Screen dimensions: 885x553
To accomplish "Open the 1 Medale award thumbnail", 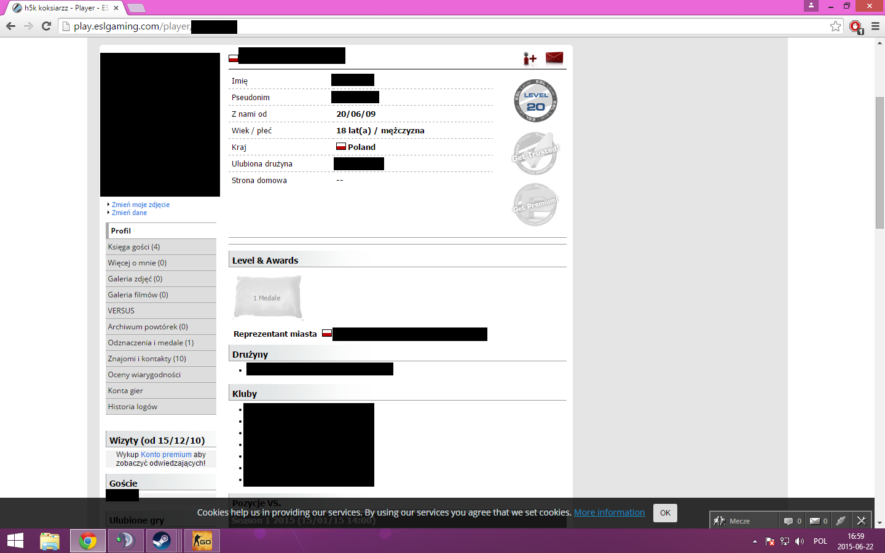I will [x=268, y=298].
